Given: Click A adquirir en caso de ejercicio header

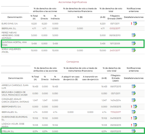Looking at the screenshot, I should 70,78.
